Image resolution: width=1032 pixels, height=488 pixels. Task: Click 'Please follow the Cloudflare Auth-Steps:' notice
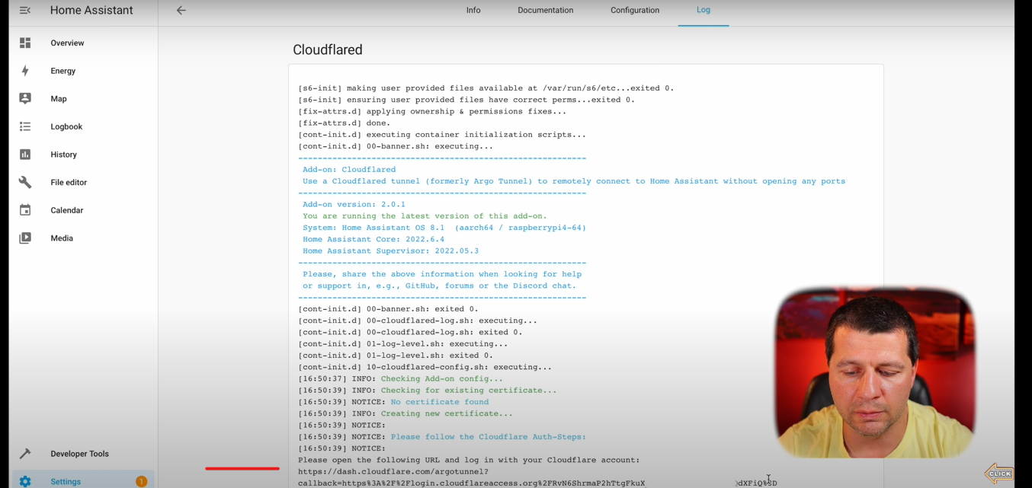[x=489, y=437]
